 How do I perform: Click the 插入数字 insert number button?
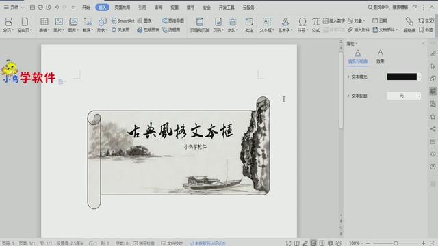[x=334, y=20]
